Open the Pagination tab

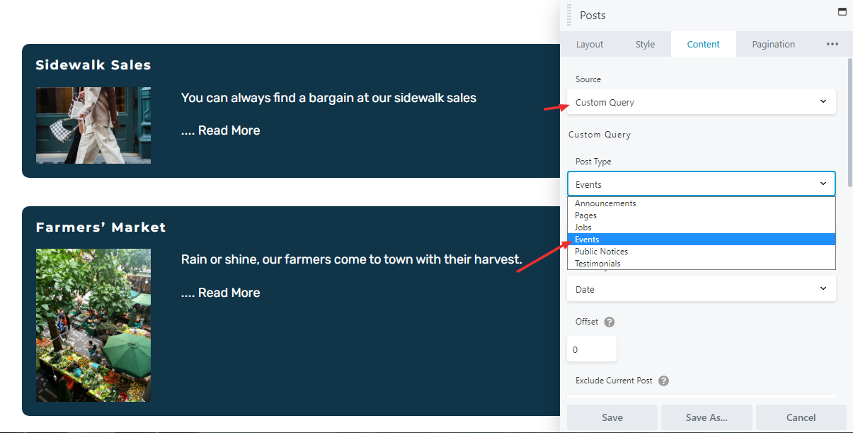773,44
